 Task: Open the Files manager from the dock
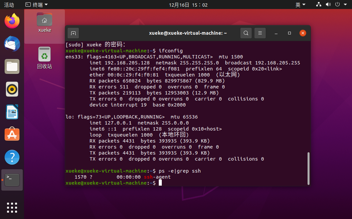click(12, 66)
